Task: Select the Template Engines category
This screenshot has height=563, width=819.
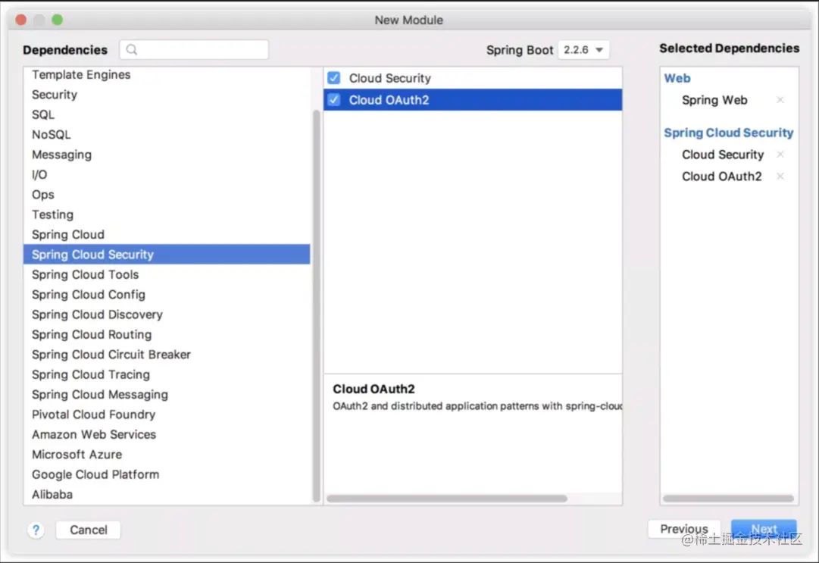Action: pos(167,75)
